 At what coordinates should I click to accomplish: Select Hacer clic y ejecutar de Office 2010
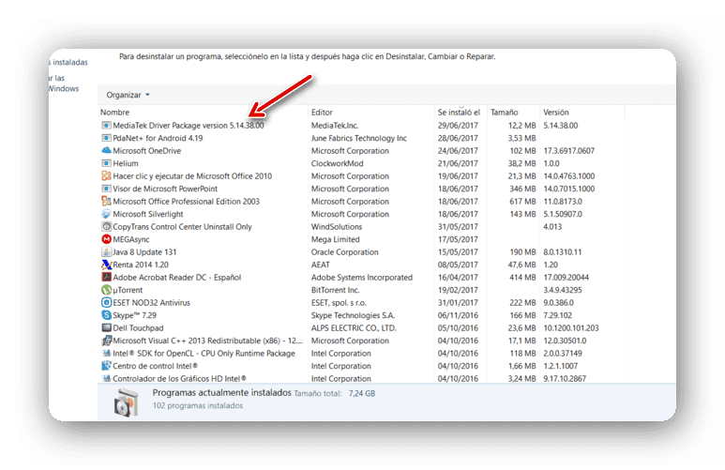pos(192,175)
